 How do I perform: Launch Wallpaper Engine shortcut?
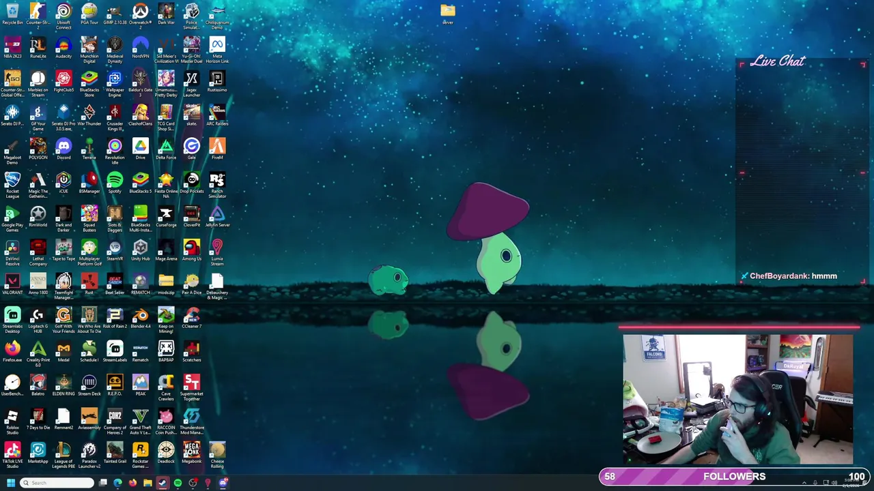coord(115,84)
